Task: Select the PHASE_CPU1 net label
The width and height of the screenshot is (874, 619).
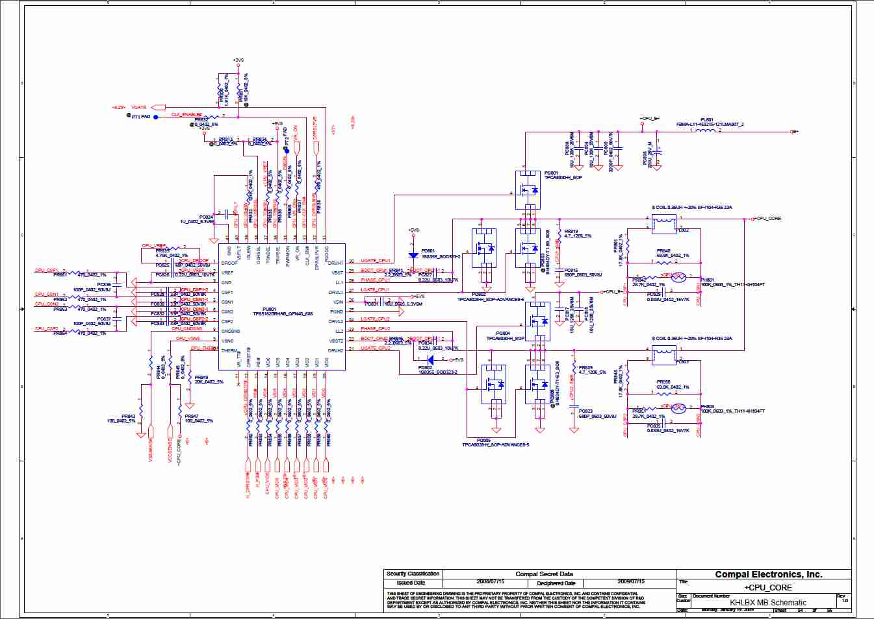Action: [376, 280]
